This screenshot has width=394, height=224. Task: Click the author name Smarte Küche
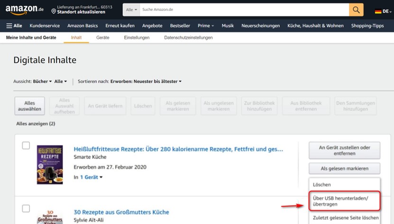point(90,157)
